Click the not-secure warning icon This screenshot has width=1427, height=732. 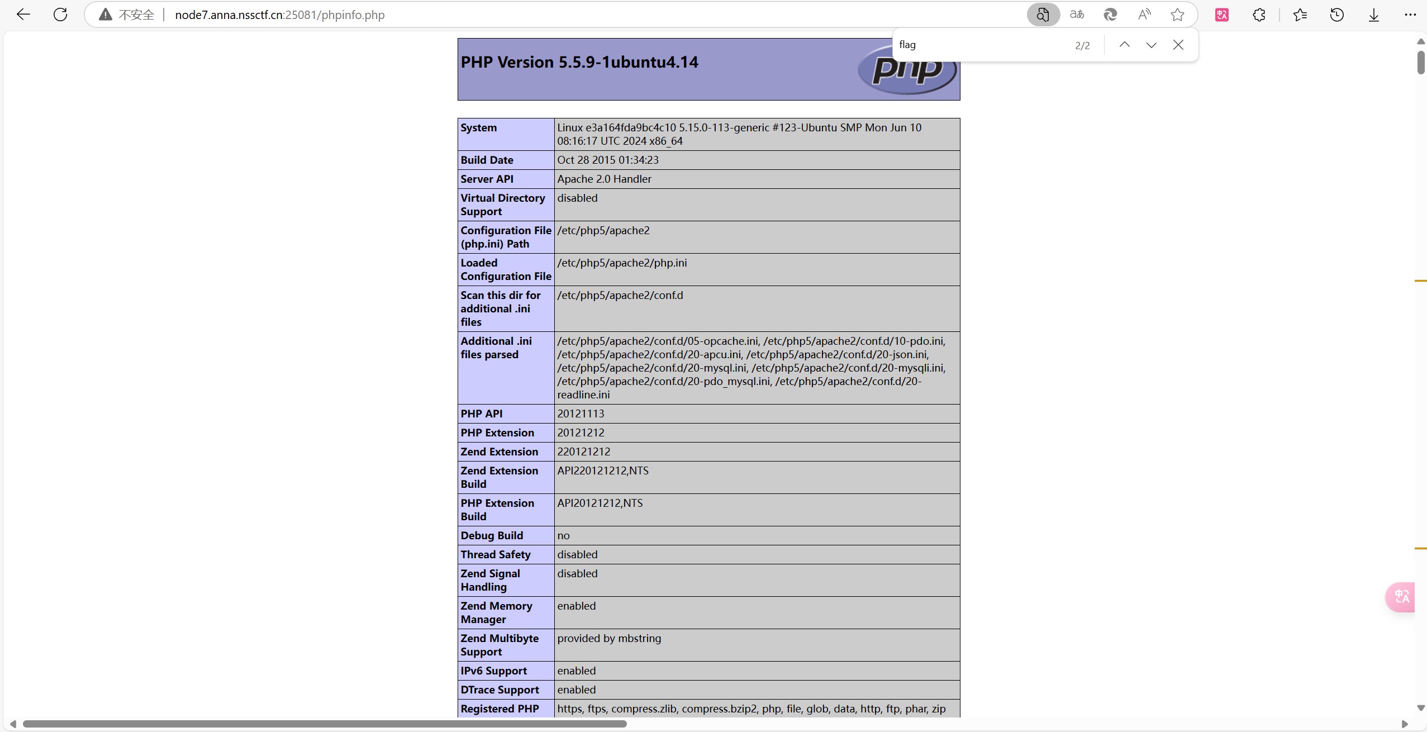tap(106, 15)
